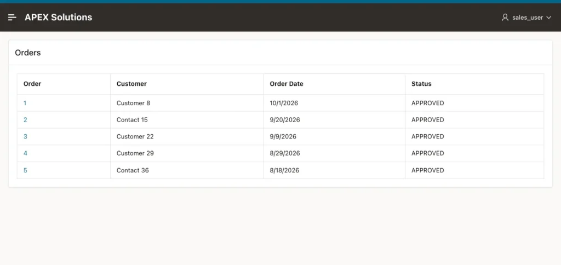Open order number 5 link
This screenshot has width=561, height=265.
25,170
